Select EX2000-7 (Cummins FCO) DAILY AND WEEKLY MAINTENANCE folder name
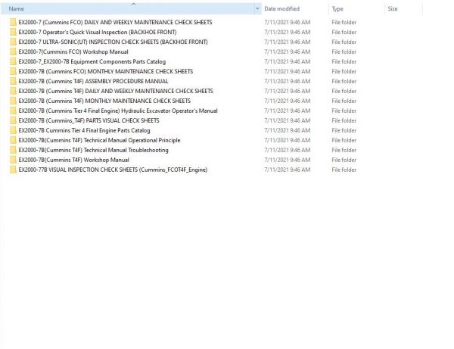 point(115,22)
